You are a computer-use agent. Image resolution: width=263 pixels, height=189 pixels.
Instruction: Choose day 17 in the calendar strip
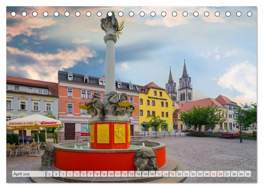coord(159,174)
